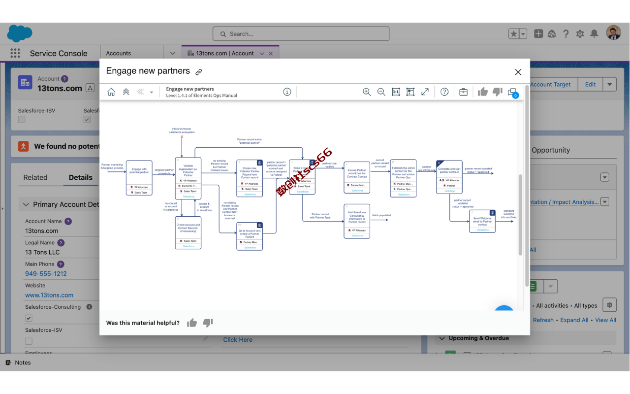Viewport: 630px width, 394px height.
Task: Select the 13tons.com Account workspace tab
Action: [225, 53]
